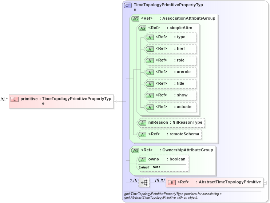Image resolution: width=270 pixels, height=203 pixels.
Task: Select the 'show' attribute name
Action: [182, 95]
